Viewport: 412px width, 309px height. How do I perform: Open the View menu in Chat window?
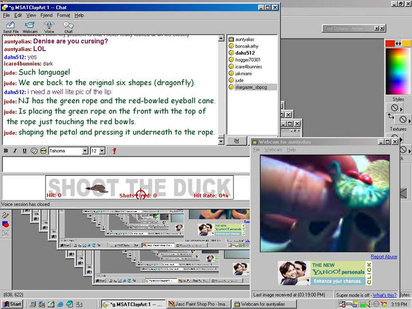click(x=31, y=15)
